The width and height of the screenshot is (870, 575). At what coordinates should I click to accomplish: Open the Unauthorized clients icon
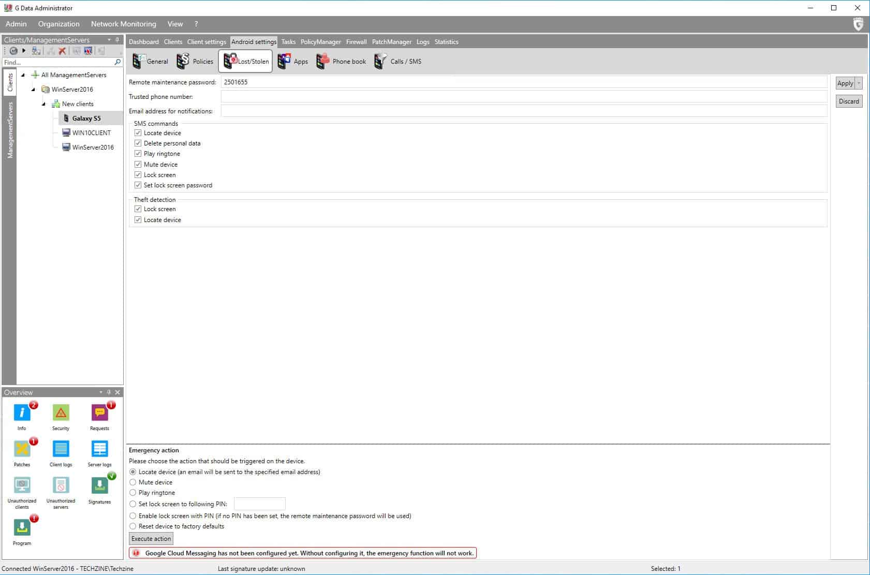[22, 485]
